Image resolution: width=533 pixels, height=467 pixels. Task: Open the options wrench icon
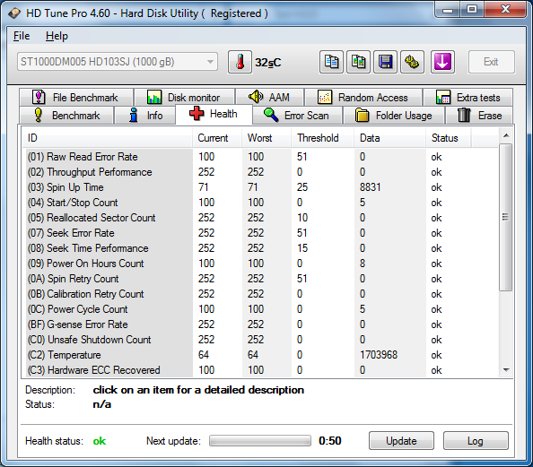(x=412, y=62)
